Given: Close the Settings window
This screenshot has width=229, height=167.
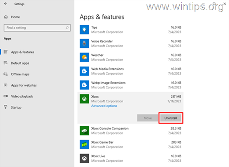Looking at the screenshot, I should (225, 4).
